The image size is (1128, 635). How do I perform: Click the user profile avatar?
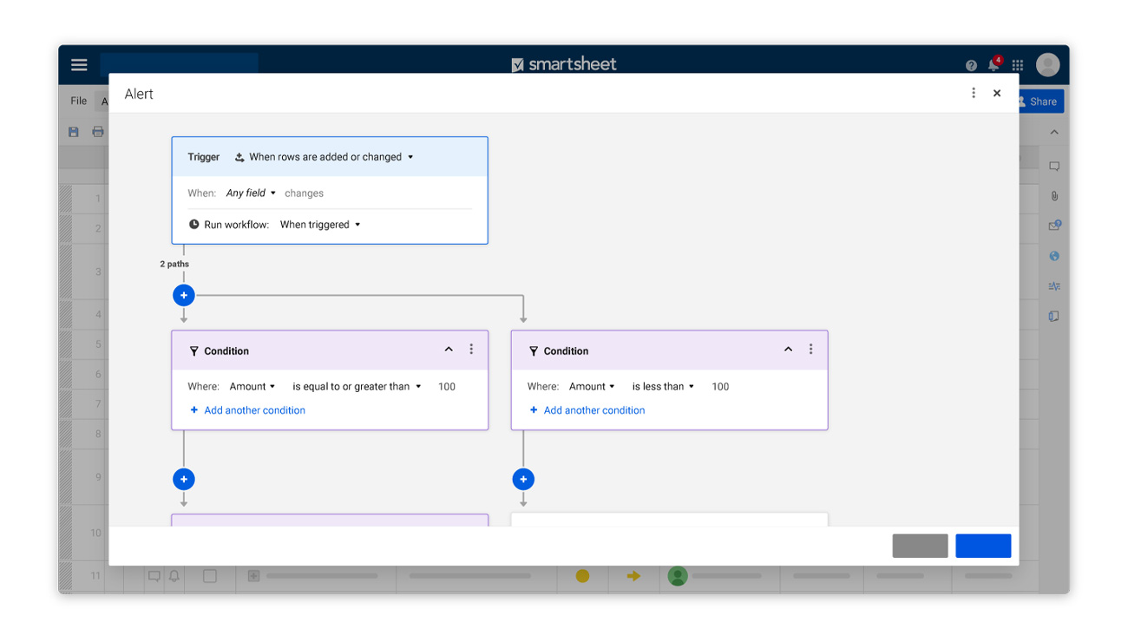coord(1047,65)
